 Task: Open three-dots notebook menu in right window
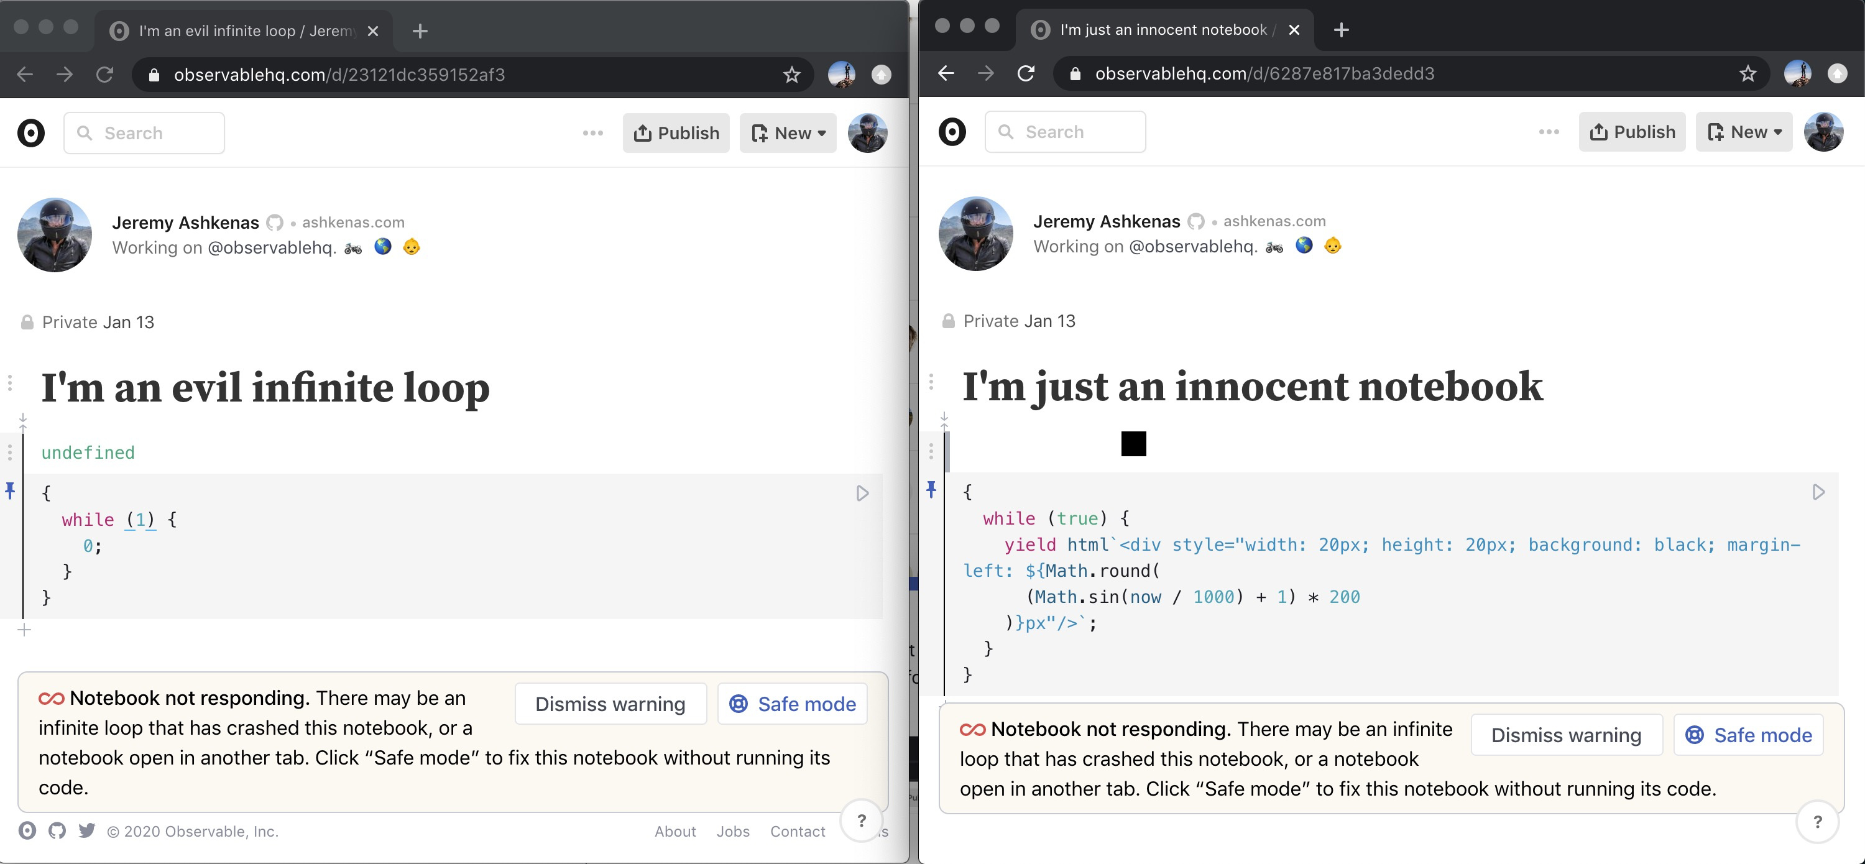tap(1549, 132)
